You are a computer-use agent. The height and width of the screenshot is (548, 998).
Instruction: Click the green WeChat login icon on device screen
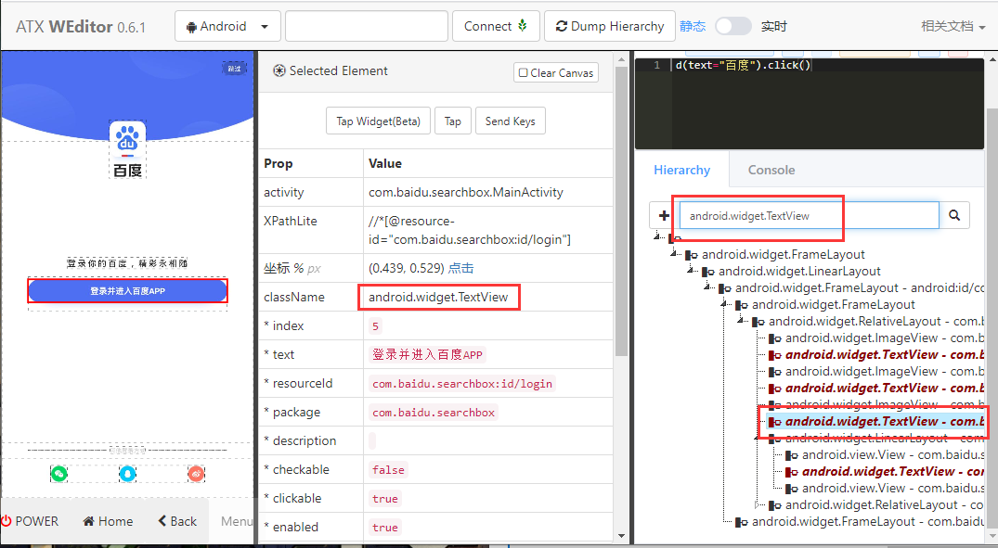[58, 473]
